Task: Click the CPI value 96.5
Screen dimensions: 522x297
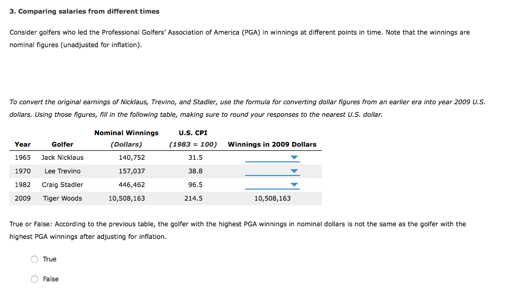Action: (195, 185)
